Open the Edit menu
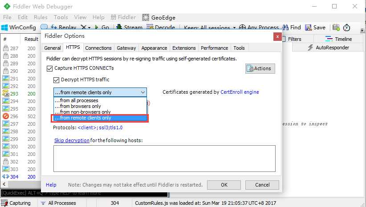 coord(23,17)
